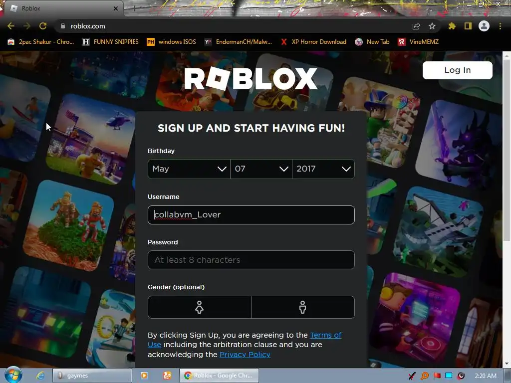Viewport: 511px width, 383px height.
Task: Open the 2pac Shakur bookmark
Action: click(41, 42)
